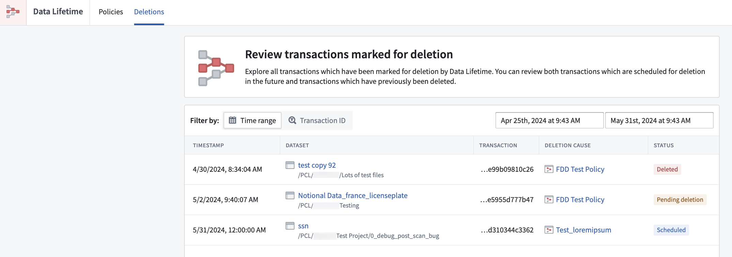Click the Data Lifetime app logo icon
This screenshot has width=732, height=257.
pos(13,12)
